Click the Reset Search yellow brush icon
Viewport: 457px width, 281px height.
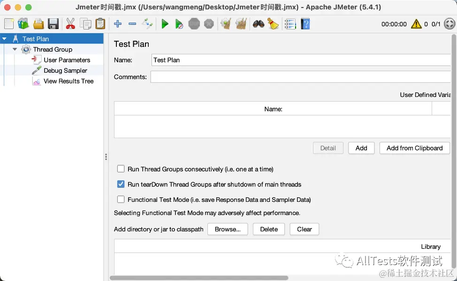pyautogui.click(x=273, y=24)
